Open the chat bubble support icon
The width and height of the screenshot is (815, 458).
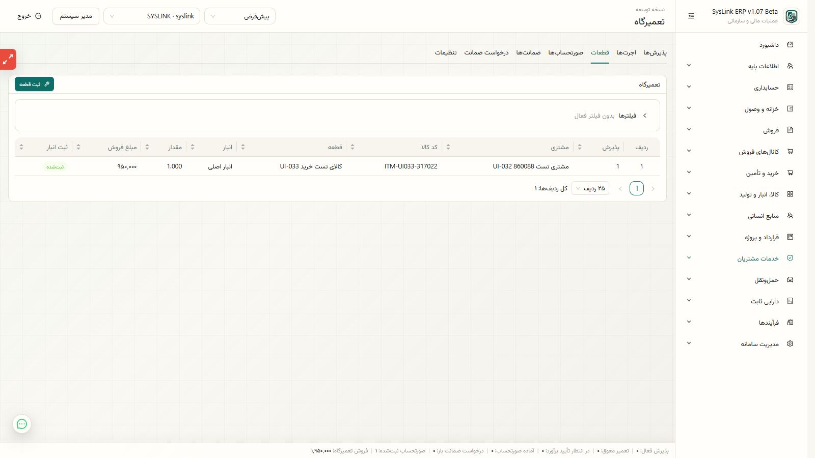(x=22, y=424)
